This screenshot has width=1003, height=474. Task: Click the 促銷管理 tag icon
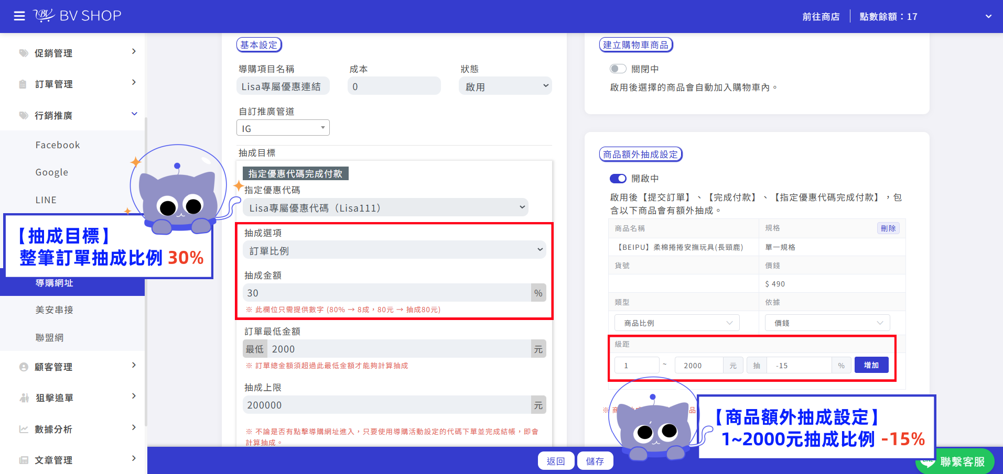(24, 53)
